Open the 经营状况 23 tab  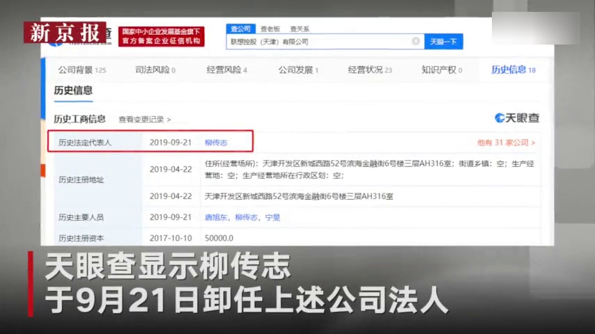(x=369, y=70)
